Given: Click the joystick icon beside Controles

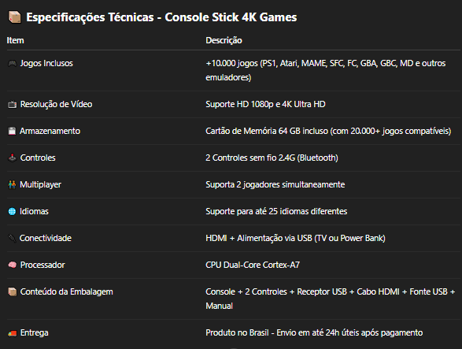Looking at the screenshot, I should pos(12,158).
